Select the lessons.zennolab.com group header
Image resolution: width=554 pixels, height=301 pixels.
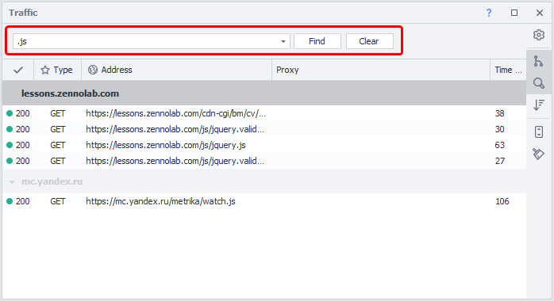click(x=264, y=93)
